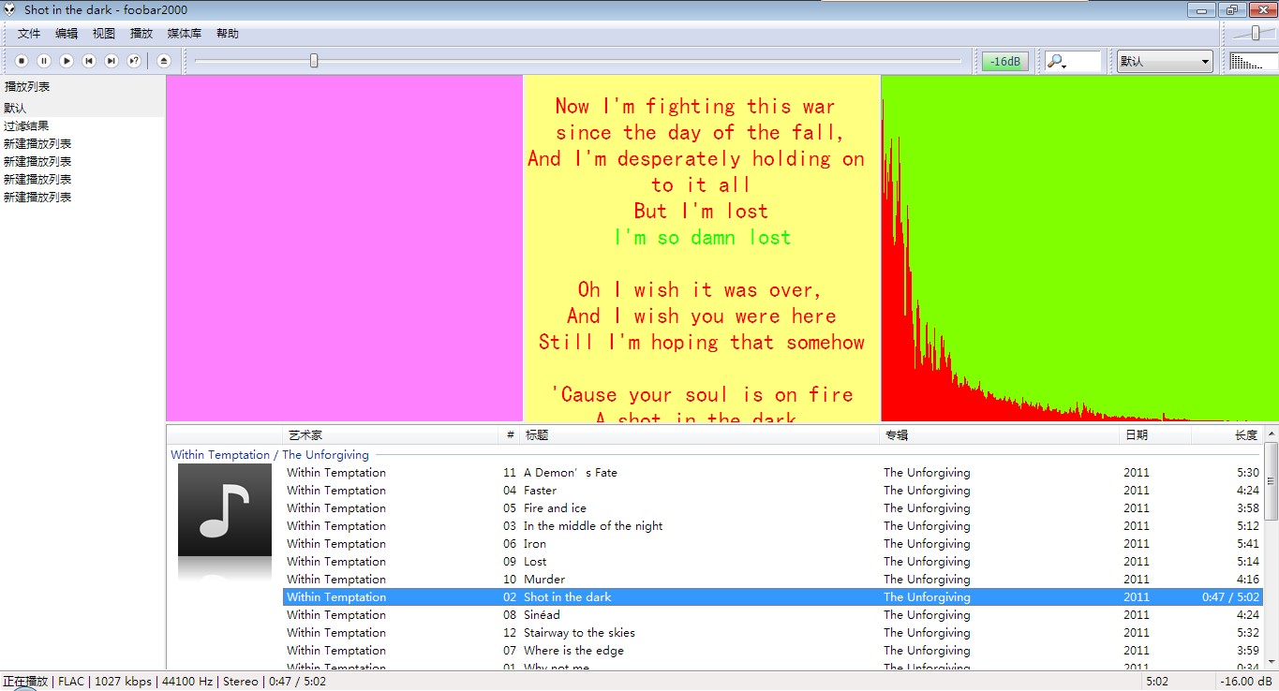This screenshot has width=1279, height=691.
Task: Expand the 默认 playlist dropdown
Action: [x=1165, y=62]
